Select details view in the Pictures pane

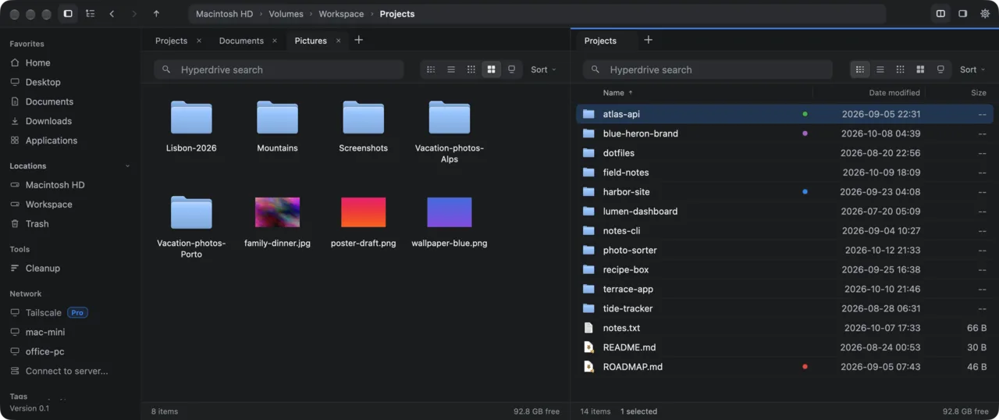(431, 69)
